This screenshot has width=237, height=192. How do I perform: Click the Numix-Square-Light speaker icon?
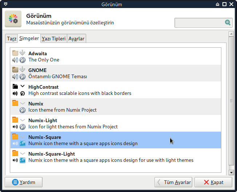click(15, 160)
